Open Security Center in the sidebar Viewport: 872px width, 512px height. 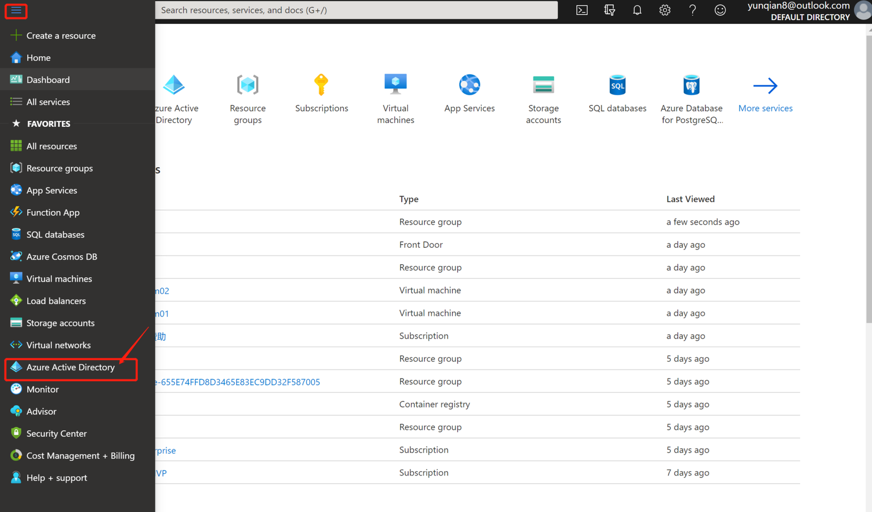click(77, 434)
